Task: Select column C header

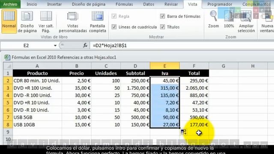Action: click(x=106, y=66)
